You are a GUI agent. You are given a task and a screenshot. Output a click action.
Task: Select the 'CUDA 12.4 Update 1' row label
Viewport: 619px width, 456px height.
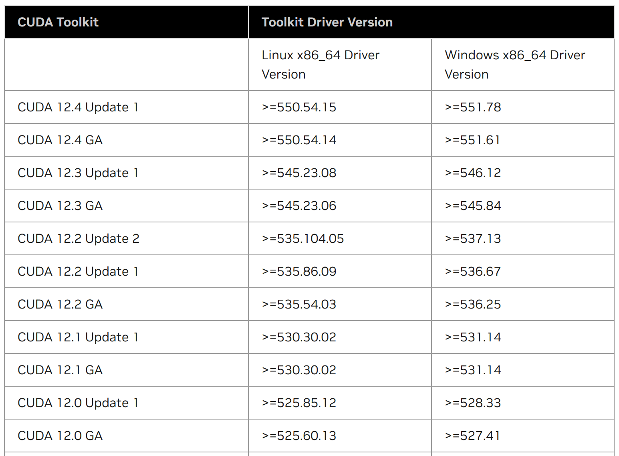(78, 107)
